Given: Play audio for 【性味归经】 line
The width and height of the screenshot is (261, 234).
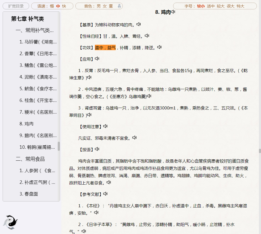Looking at the screenshot, I should [147, 36].
